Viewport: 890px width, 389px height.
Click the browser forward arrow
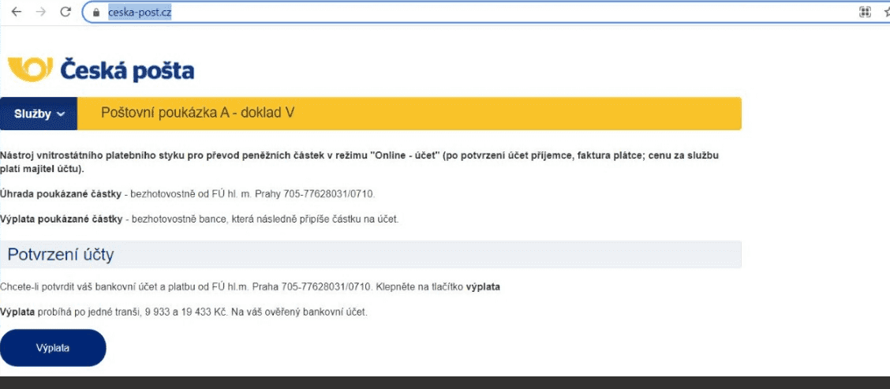point(41,12)
